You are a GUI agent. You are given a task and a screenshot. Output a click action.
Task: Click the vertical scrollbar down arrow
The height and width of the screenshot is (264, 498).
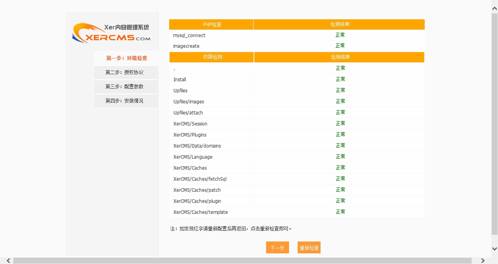click(494, 249)
